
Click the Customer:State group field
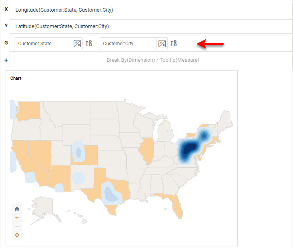(x=43, y=44)
